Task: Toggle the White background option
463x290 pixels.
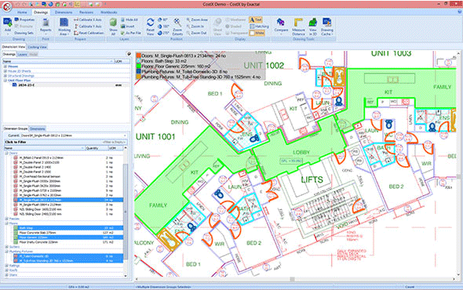Action: point(257,33)
